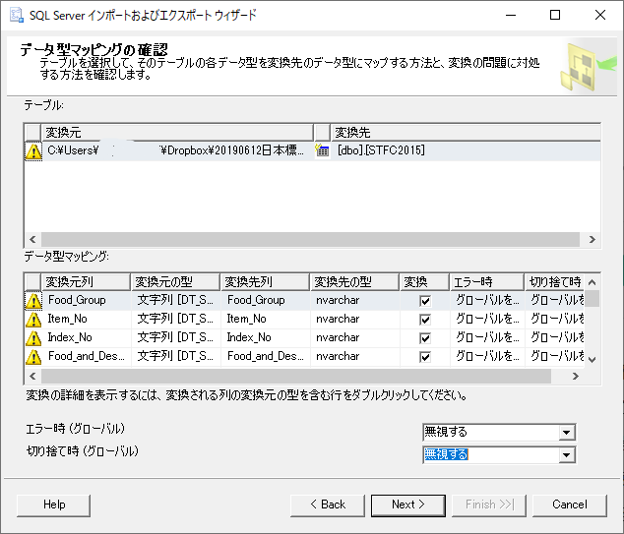Toggle the 変換 checkbox for Index_No
Image resolution: width=624 pixels, height=534 pixels.
click(425, 338)
